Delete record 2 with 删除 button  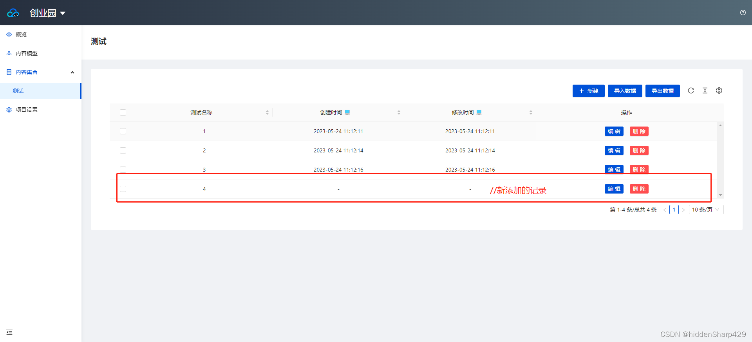pyautogui.click(x=639, y=150)
